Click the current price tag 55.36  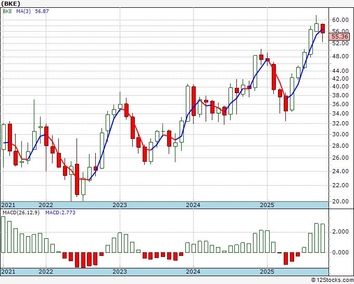pos(339,36)
